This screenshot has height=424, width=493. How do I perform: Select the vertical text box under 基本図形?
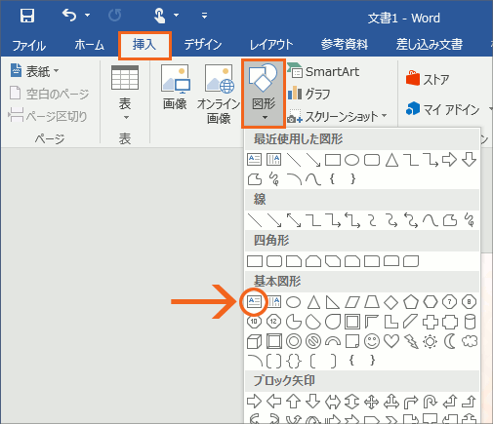tap(273, 302)
